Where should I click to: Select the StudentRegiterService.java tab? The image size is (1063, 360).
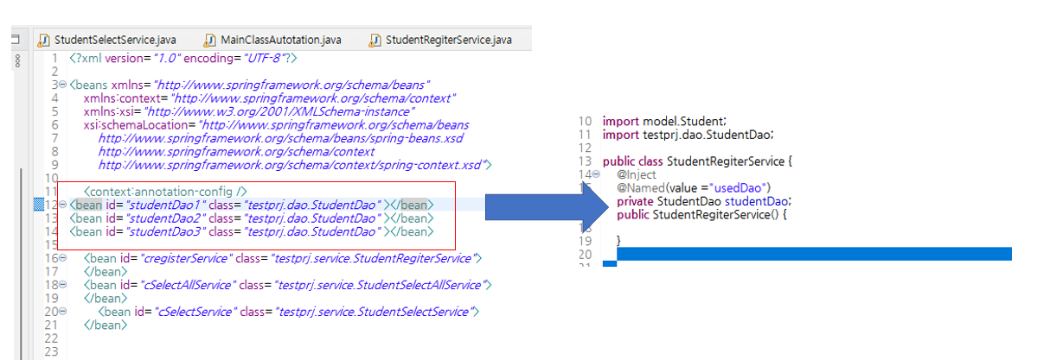pyautogui.click(x=449, y=41)
